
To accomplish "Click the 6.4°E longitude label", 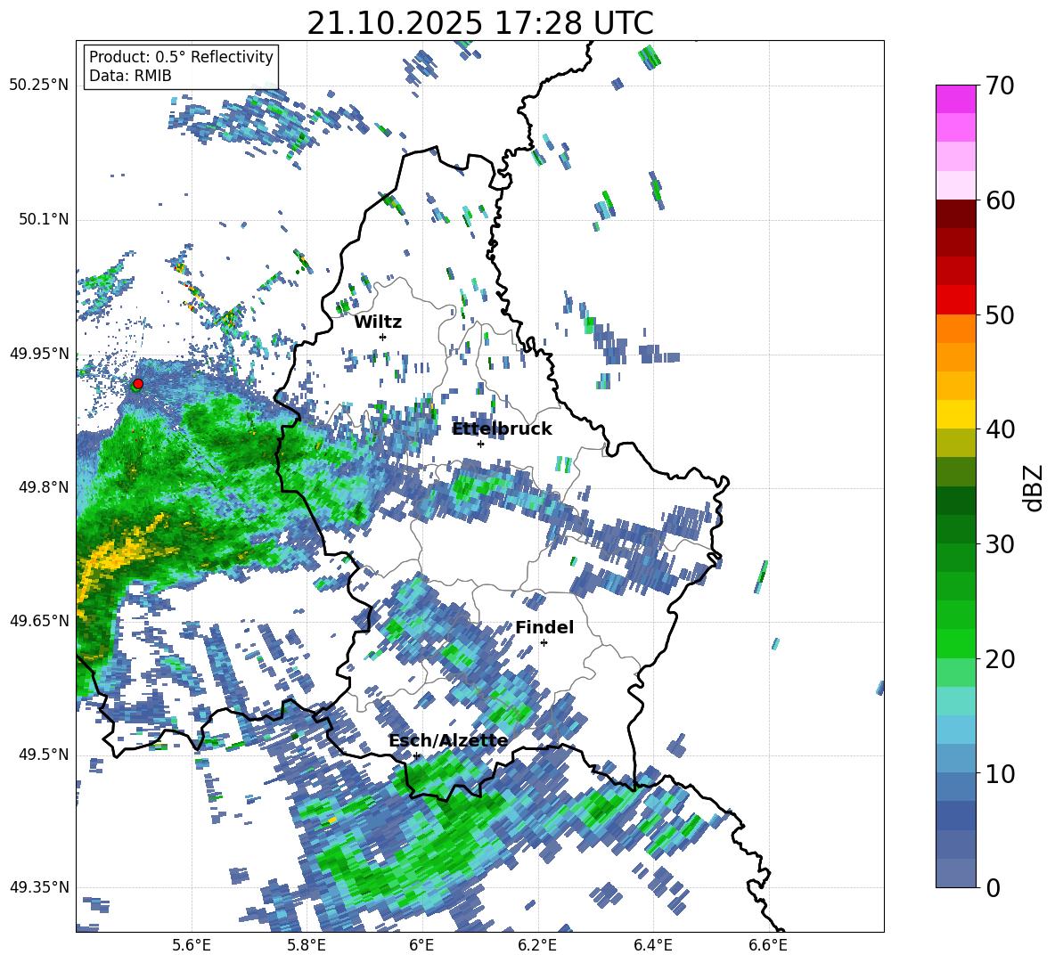I will tap(652, 945).
